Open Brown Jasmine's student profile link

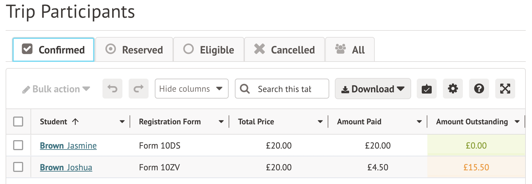(68, 145)
